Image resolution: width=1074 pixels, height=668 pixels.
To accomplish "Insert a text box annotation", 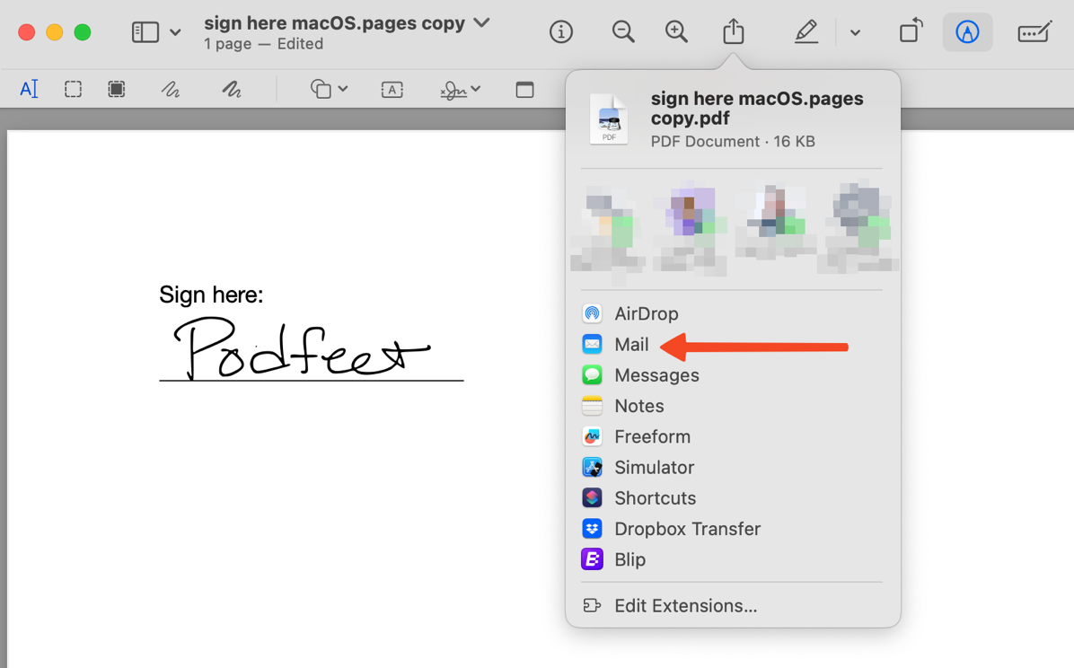I will [392, 89].
